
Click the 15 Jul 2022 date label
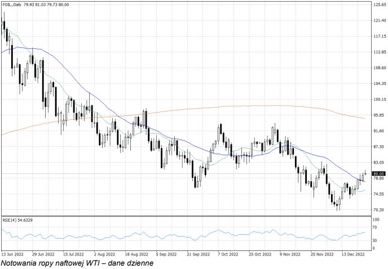pos(75,254)
